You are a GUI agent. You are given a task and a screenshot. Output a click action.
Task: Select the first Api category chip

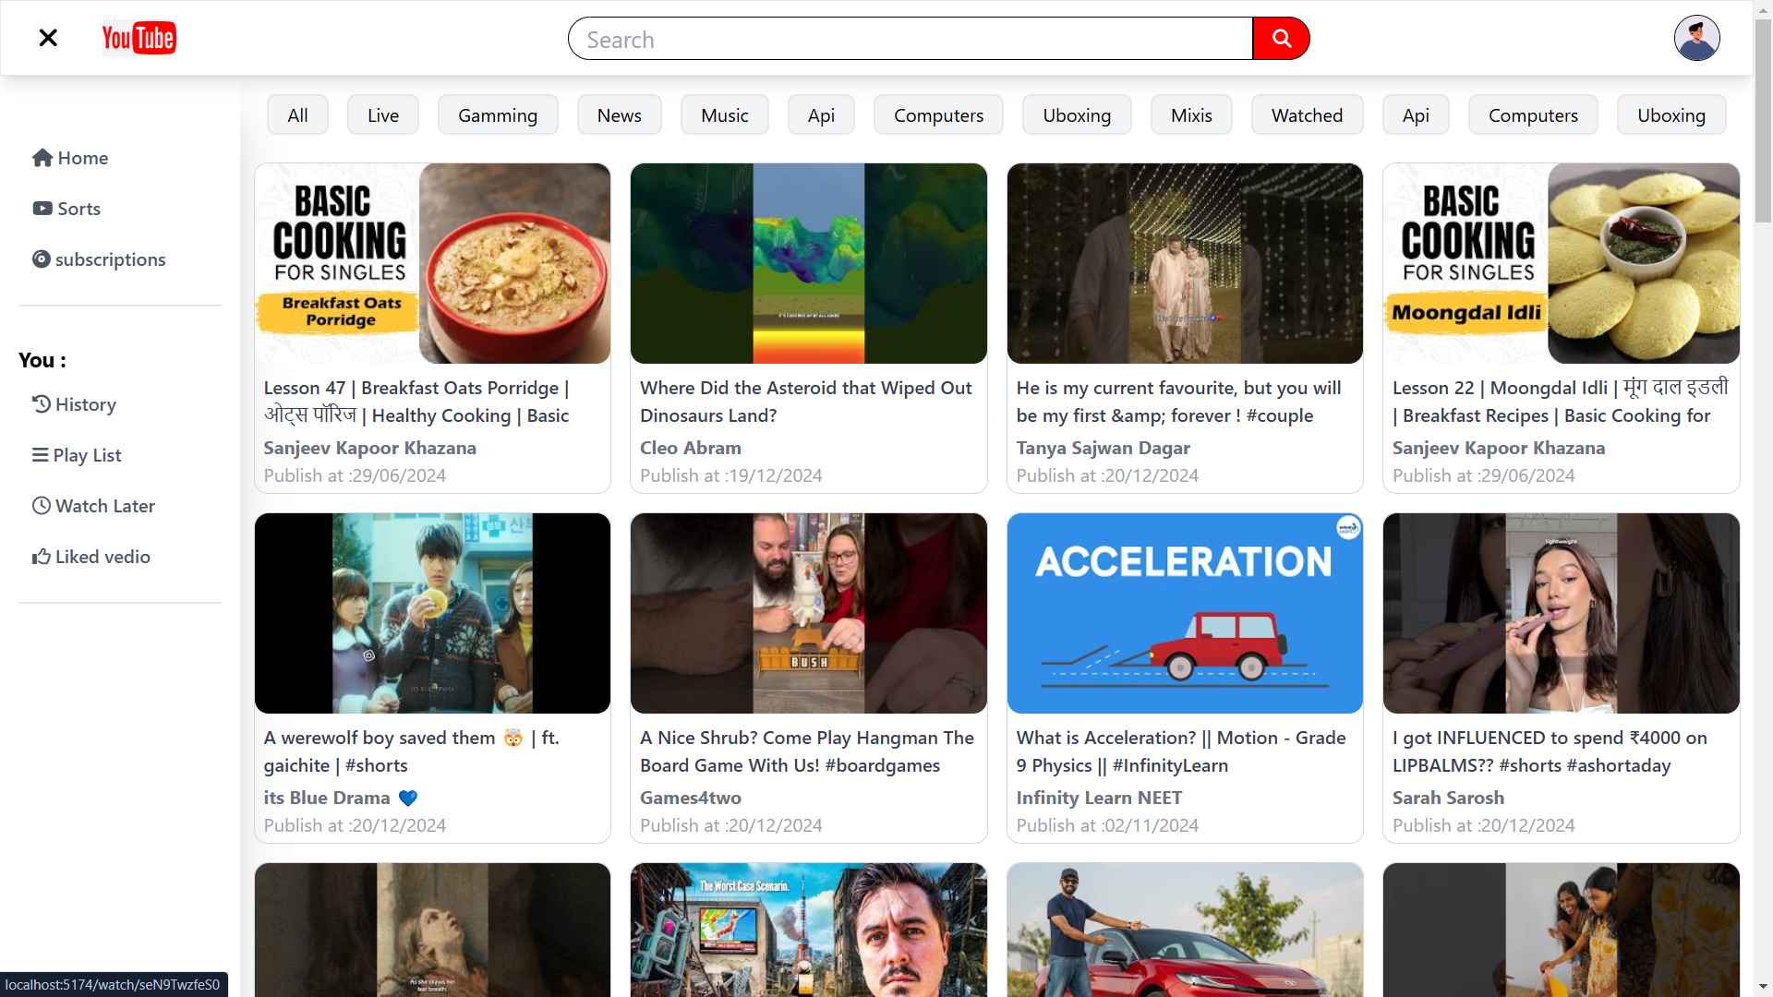click(x=821, y=115)
